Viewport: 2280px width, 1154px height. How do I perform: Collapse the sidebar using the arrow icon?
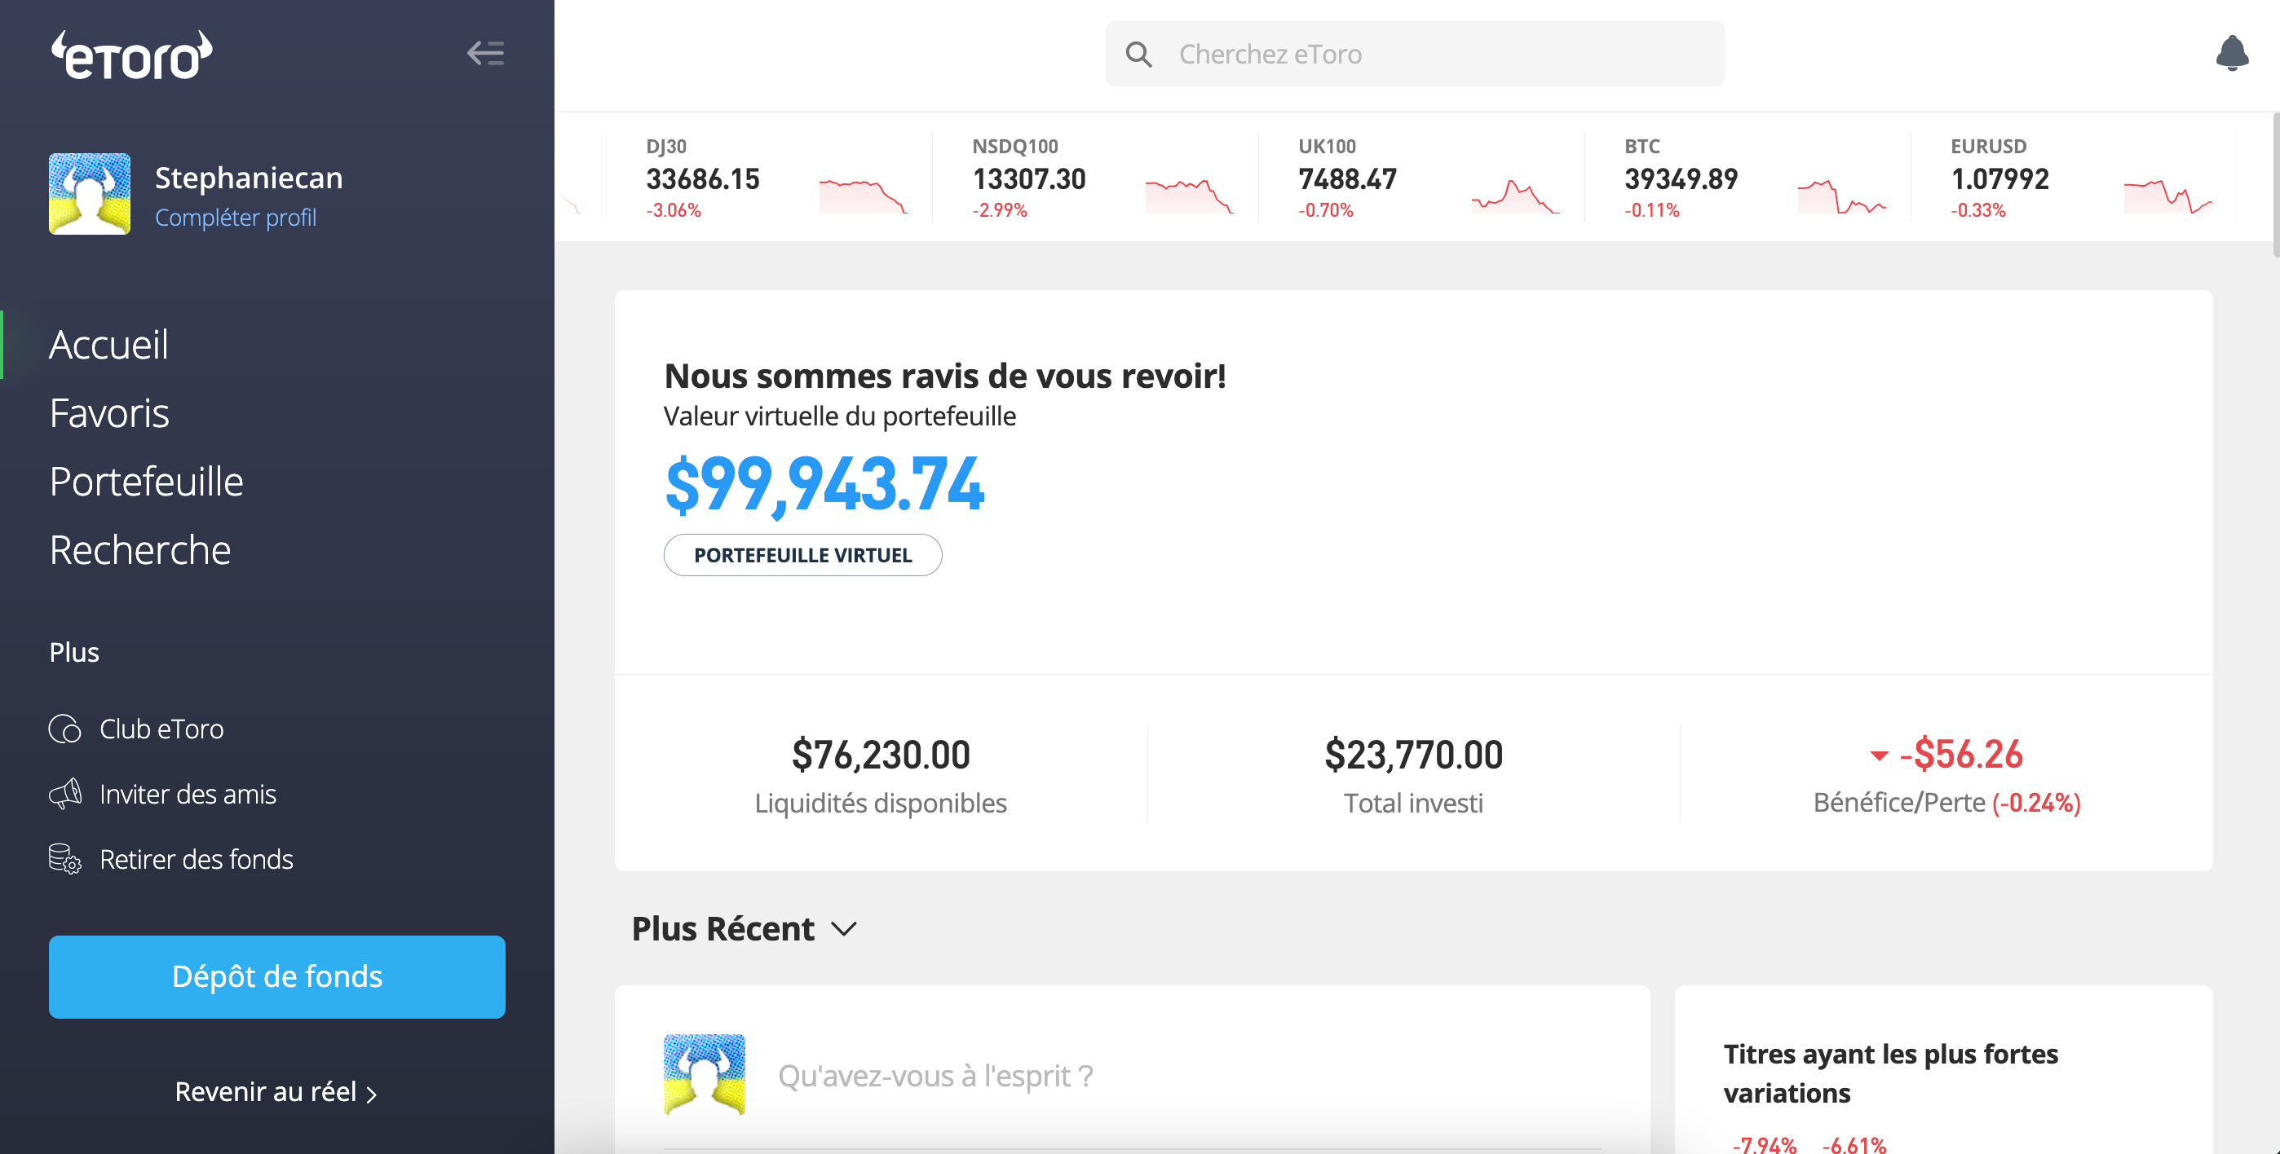tap(486, 54)
